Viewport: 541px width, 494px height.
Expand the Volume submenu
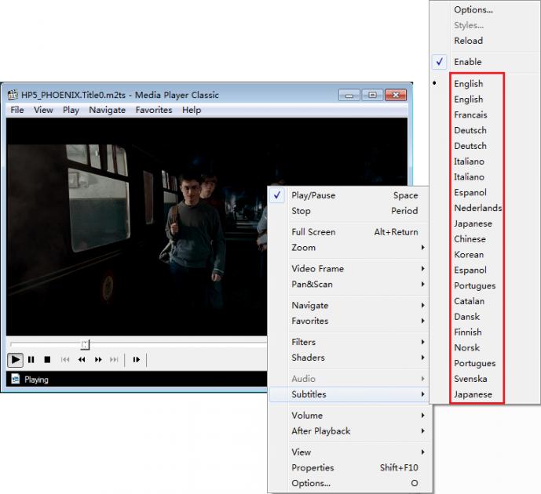point(349,416)
